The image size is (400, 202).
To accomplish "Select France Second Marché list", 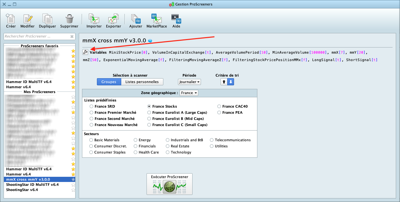I will tap(92, 119).
